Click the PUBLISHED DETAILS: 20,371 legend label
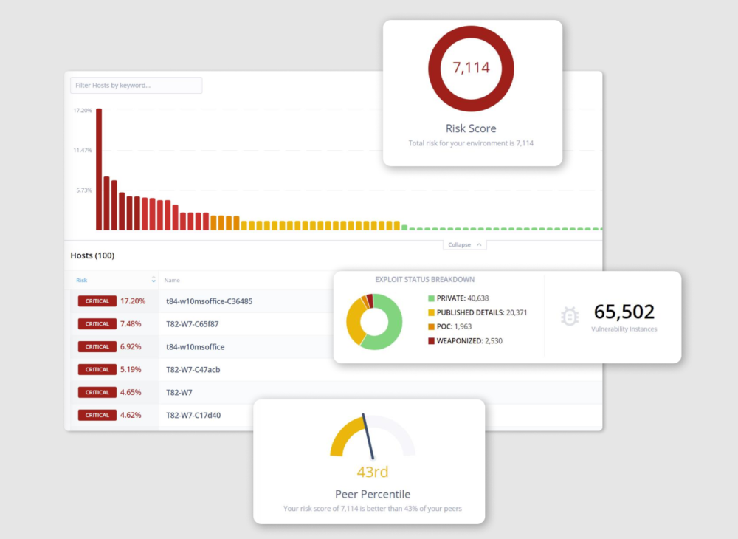Image resolution: width=738 pixels, height=539 pixels. (482, 312)
